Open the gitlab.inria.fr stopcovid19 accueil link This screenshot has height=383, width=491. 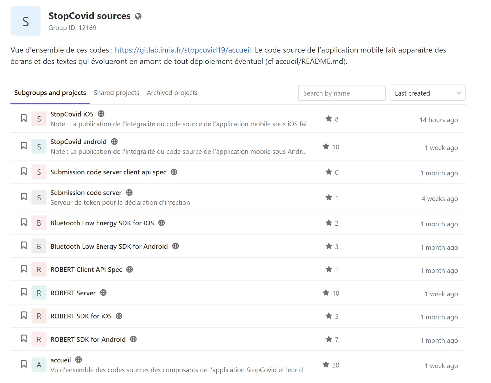pyautogui.click(x=183, y=50)
